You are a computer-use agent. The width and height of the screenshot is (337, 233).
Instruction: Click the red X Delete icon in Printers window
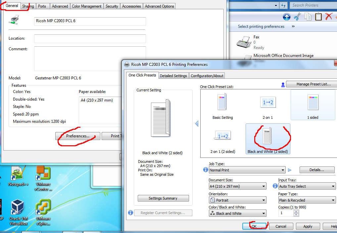(329, 16)
